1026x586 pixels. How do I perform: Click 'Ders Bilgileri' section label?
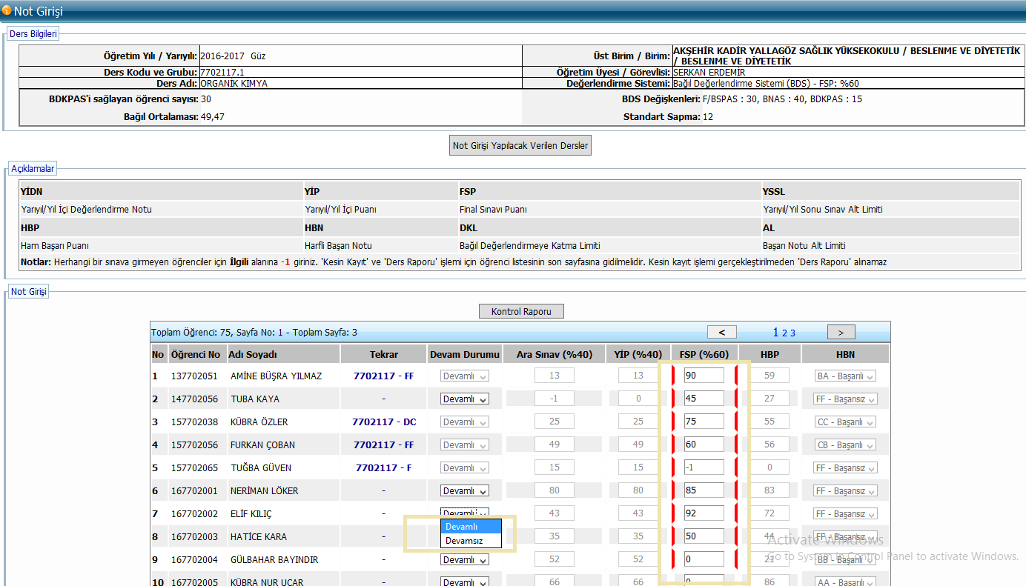tap(33, 34)
